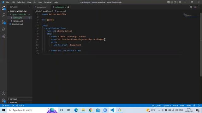Select language mode YAML in status bar
202x113 pixels.
pyautogui.click(x=189, y=105)
